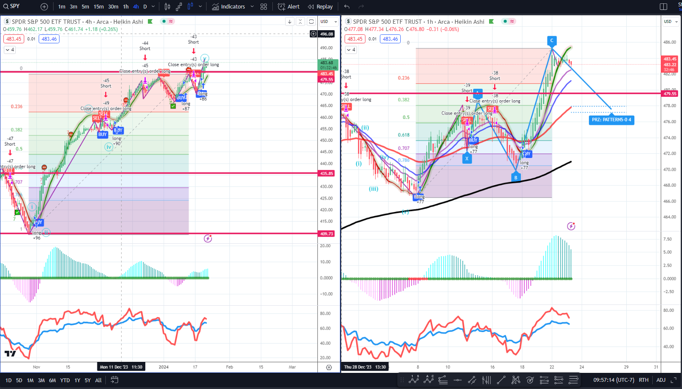The image size is (682, 389).
Task: Select the 1D date range
Action: (x=8, y=381)
